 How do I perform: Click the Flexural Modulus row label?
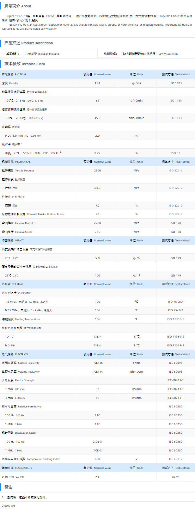19,223
